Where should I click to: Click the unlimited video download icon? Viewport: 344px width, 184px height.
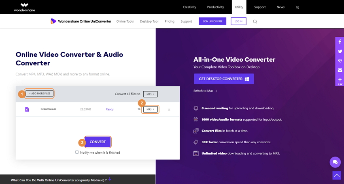196,153
